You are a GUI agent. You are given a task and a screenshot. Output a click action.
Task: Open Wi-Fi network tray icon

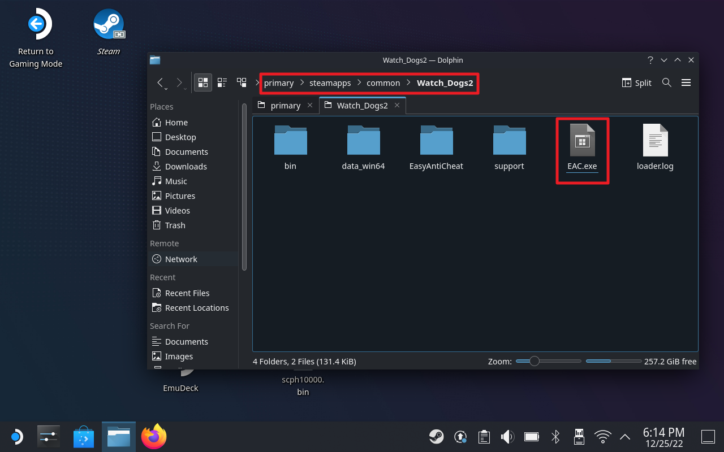pyautogui.click(x=603, y=436)
